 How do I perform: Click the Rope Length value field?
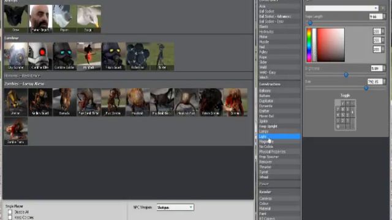[x=376, y=16]
